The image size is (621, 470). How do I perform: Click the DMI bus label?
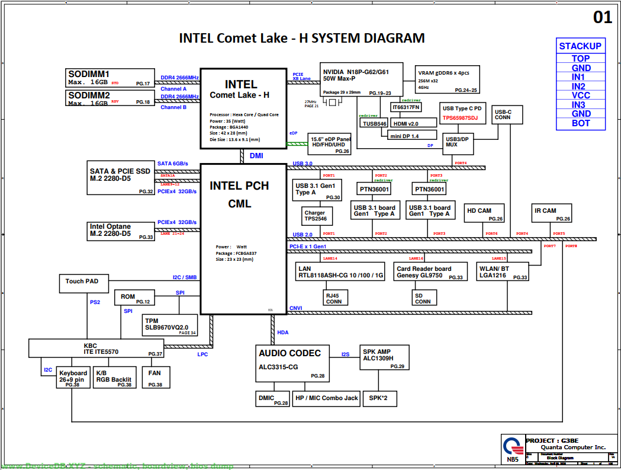[256, 156]
